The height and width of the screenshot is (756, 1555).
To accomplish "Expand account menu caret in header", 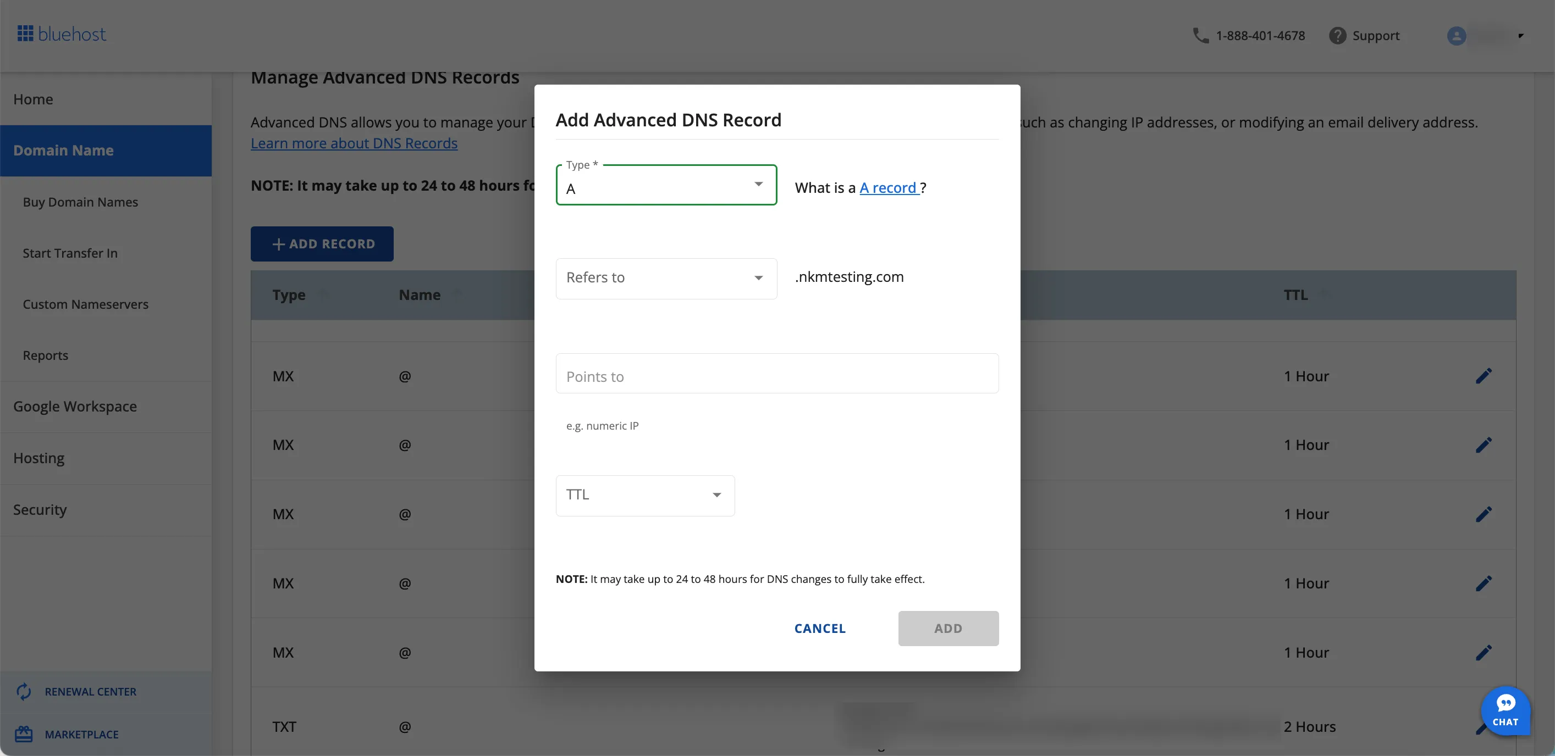I will tap(1520, 36).
